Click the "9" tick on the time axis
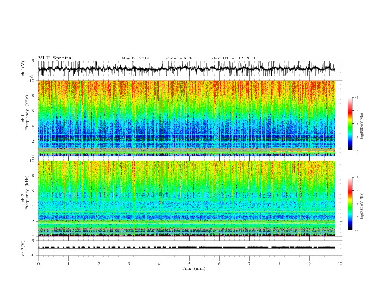 pos(309,264)
